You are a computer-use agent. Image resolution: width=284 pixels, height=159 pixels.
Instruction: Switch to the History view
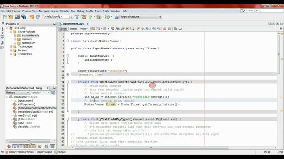pos(84,29)
